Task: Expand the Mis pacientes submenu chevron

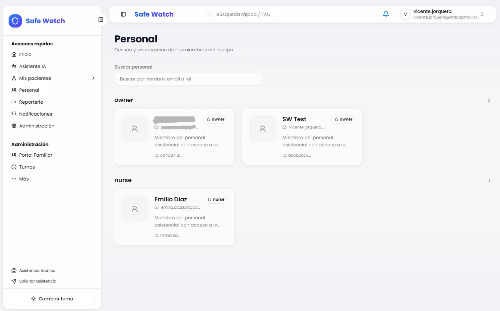Action: pyautogui.click(x=93, y=78)
